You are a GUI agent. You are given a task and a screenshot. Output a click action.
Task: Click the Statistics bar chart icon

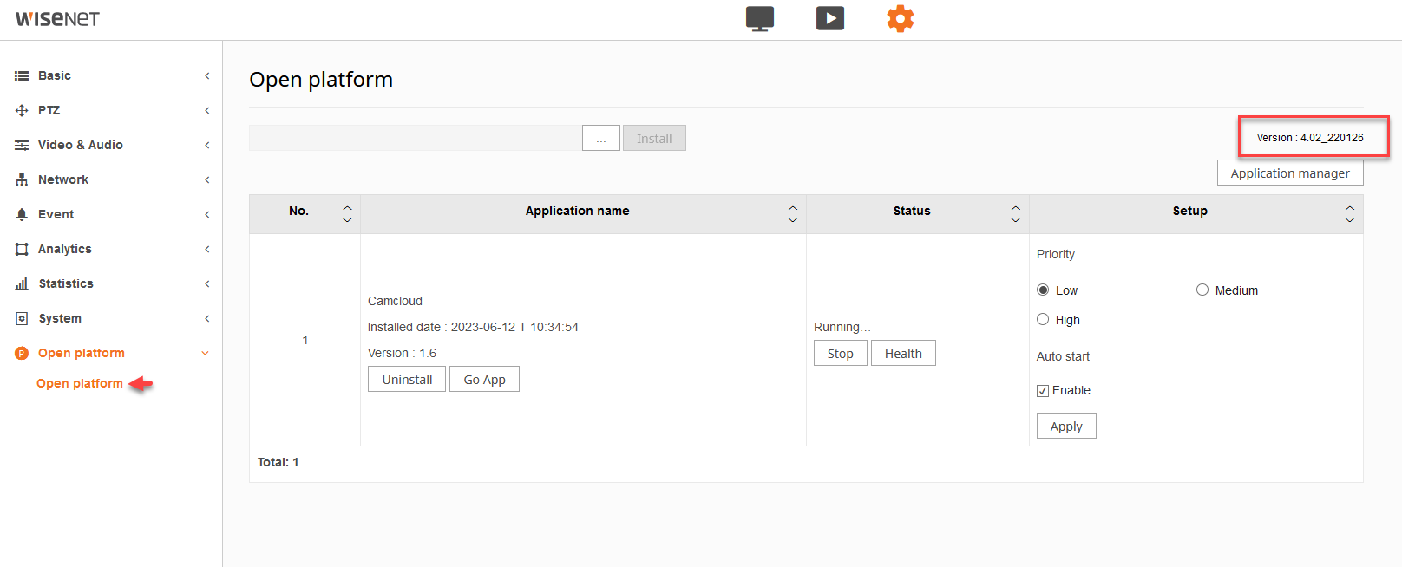click(22, 284)
